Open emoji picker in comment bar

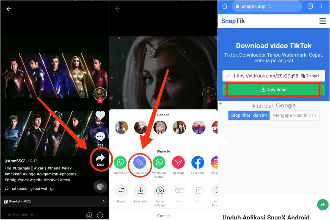pos(100,215)
